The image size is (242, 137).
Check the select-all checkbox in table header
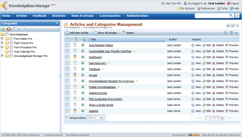[x=67, y=39]
